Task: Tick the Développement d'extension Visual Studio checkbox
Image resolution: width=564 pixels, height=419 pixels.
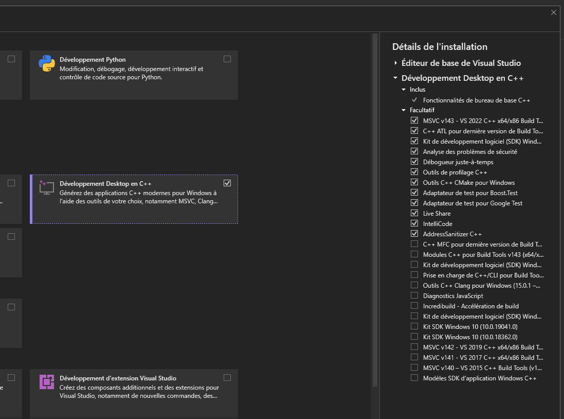Action: click(x=227, y=377)
